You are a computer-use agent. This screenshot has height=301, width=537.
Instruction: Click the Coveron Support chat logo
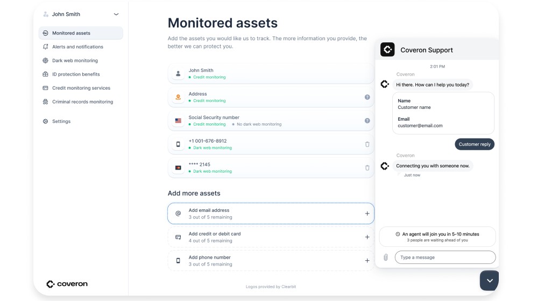click(x=387, y=49)
